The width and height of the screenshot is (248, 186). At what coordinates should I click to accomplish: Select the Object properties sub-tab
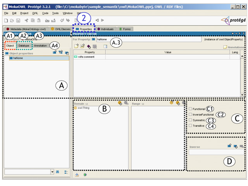[10, 46]
